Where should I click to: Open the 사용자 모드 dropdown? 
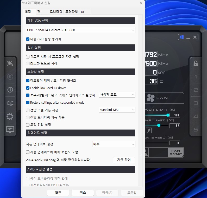(117, 95)
